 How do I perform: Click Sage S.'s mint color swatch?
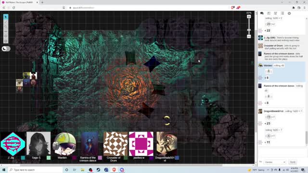coord(49,158)
